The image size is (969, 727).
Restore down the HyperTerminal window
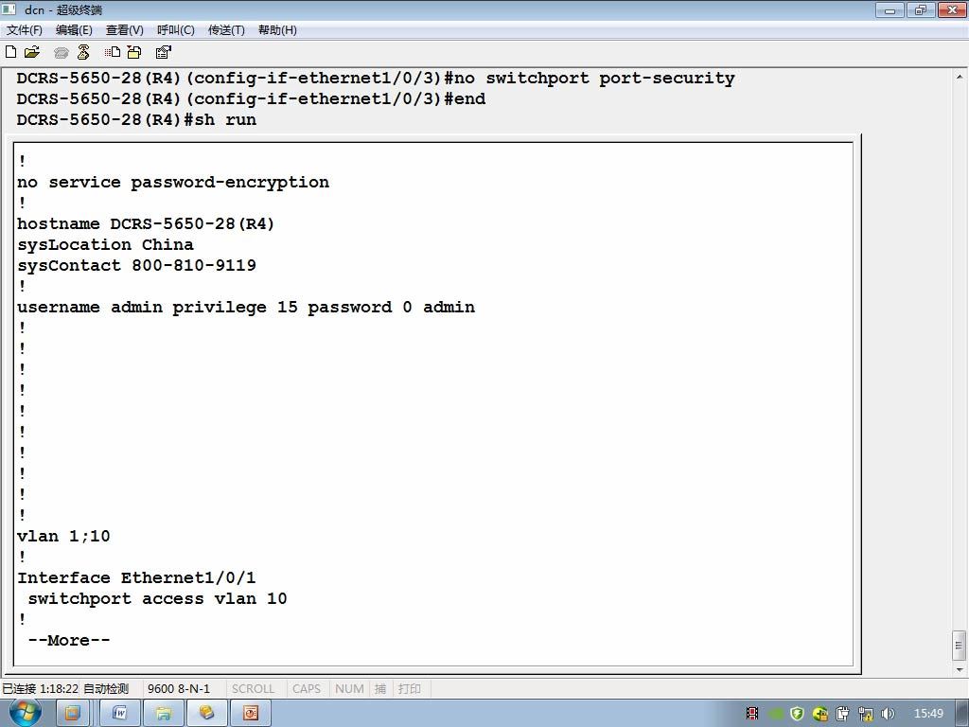(920, 9)
